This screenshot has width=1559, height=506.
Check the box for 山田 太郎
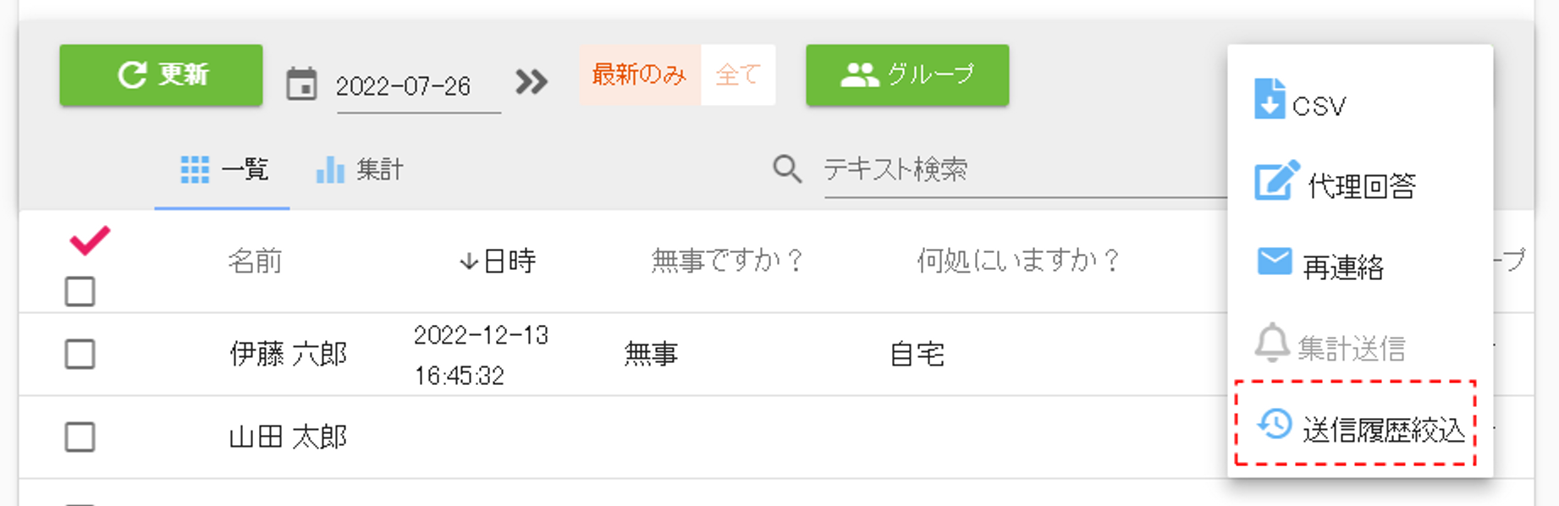(80, 437)
